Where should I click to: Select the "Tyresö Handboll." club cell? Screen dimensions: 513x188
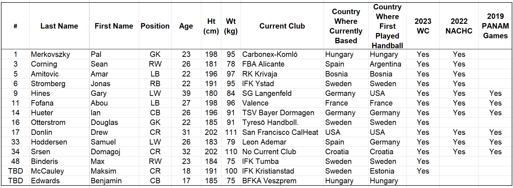click(x=270, y=123)
